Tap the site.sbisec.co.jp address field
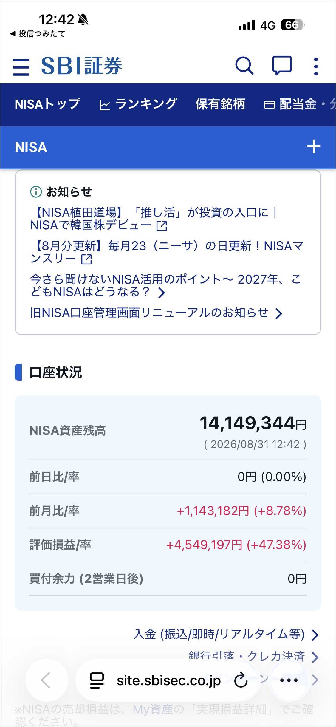336x727 pixels. (x=168, y=680)
